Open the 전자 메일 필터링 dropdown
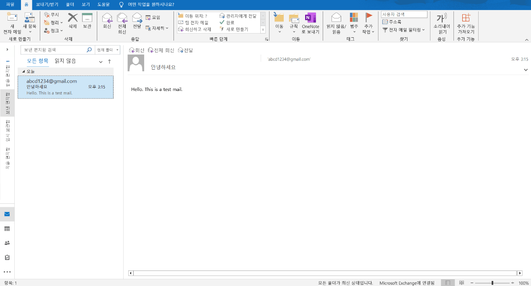 point(404,30)
